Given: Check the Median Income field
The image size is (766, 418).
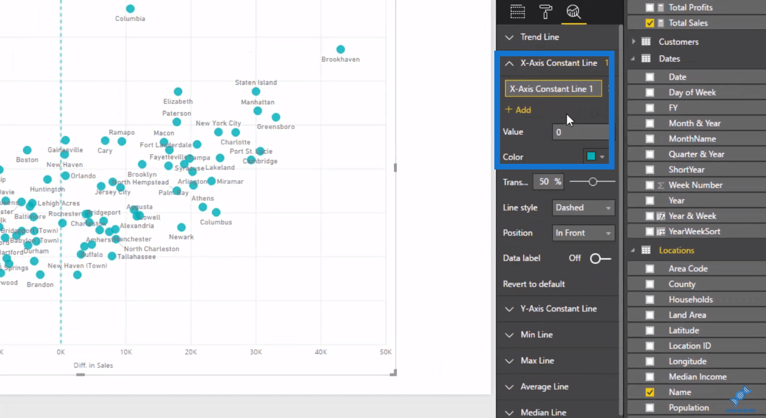Looking at the screenshot, I should 650,377.
